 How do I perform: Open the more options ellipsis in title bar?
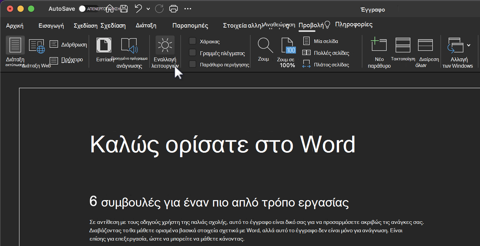pyautogui.click(x=188, y=9)
